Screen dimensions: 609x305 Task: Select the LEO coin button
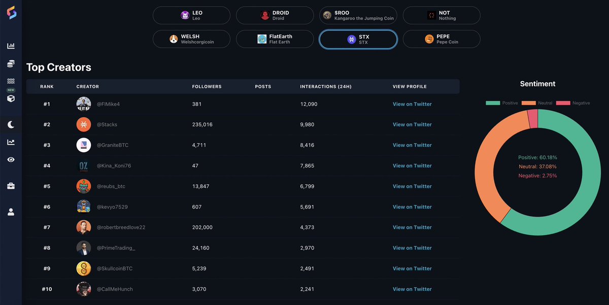tap(191, 15)
